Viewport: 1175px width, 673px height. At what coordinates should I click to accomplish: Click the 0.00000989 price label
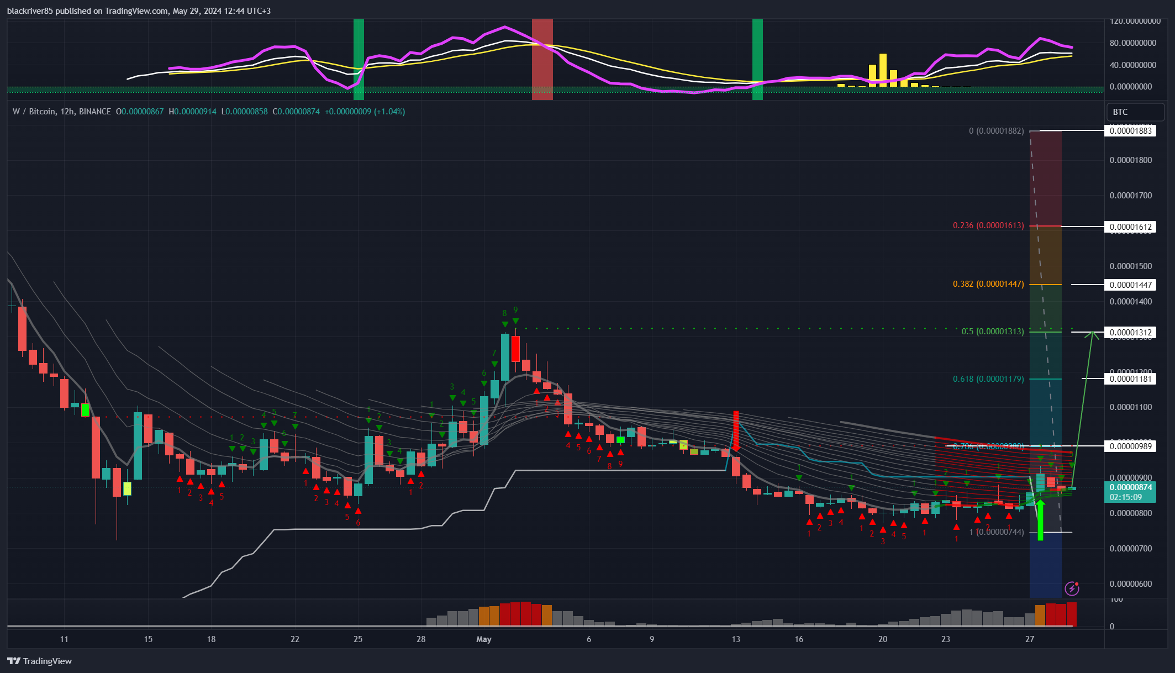point(1130,446)
